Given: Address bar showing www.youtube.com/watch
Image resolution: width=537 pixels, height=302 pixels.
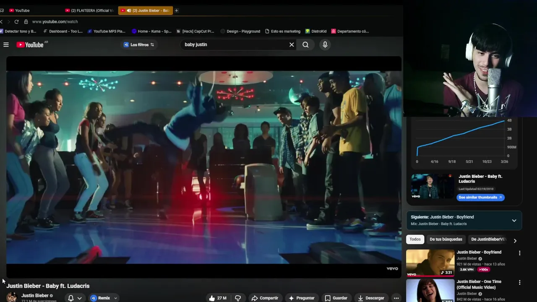Looking at the screenshot, I should (55, 21).
